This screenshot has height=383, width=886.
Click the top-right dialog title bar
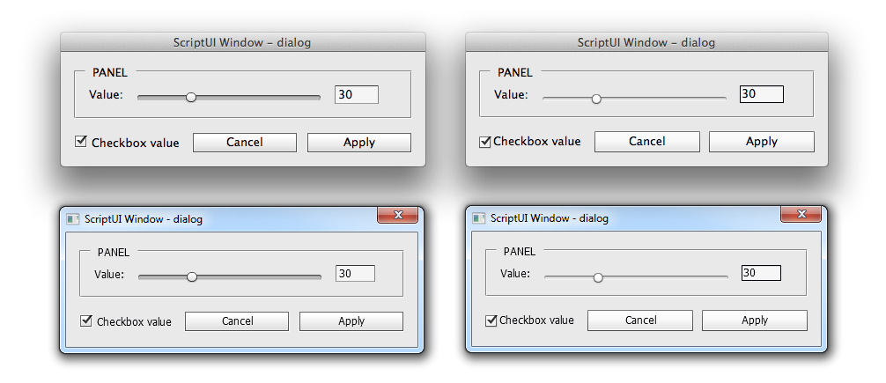point(646,42)
